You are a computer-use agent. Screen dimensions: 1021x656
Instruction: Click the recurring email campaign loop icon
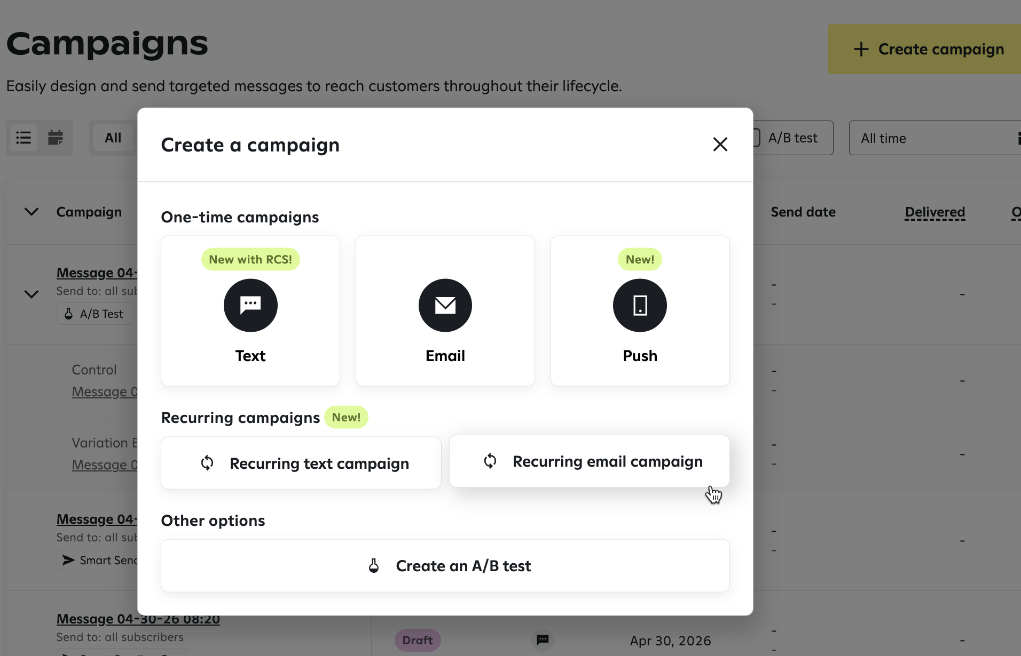click(490, 461)
